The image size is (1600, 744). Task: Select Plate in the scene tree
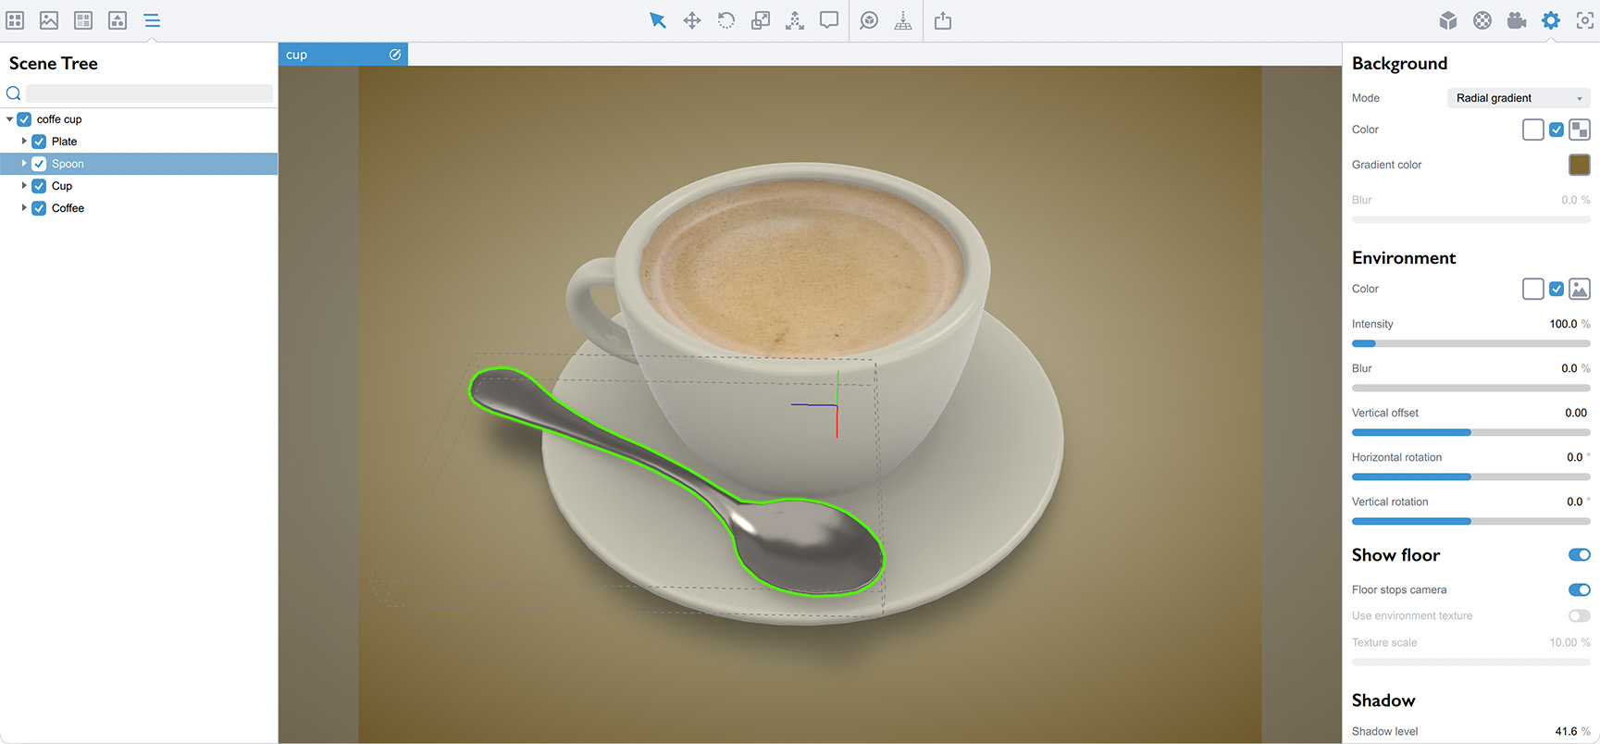coord(64,142)
